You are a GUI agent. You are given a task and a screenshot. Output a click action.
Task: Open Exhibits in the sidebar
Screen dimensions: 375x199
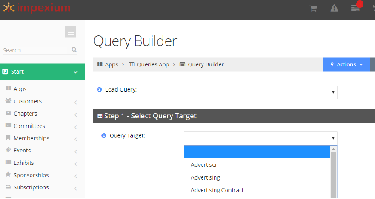coord(24,163)
